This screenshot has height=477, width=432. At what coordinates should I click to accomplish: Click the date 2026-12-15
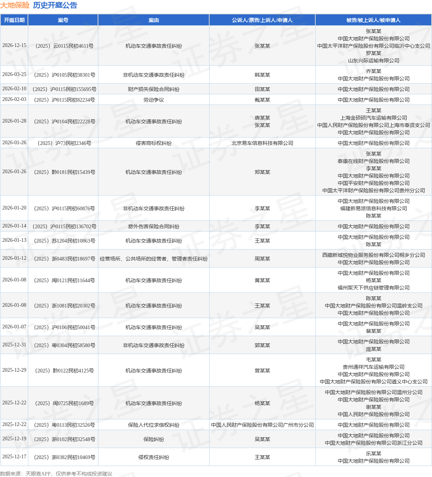14,45
